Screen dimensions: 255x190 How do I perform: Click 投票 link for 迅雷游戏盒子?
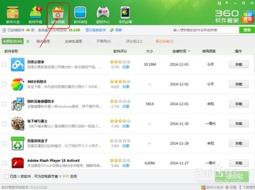pyautogui.click(x=126, y=146)
